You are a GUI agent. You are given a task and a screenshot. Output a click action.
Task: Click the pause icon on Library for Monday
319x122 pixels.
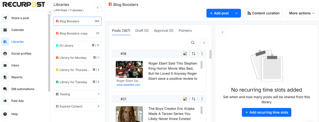94,58
